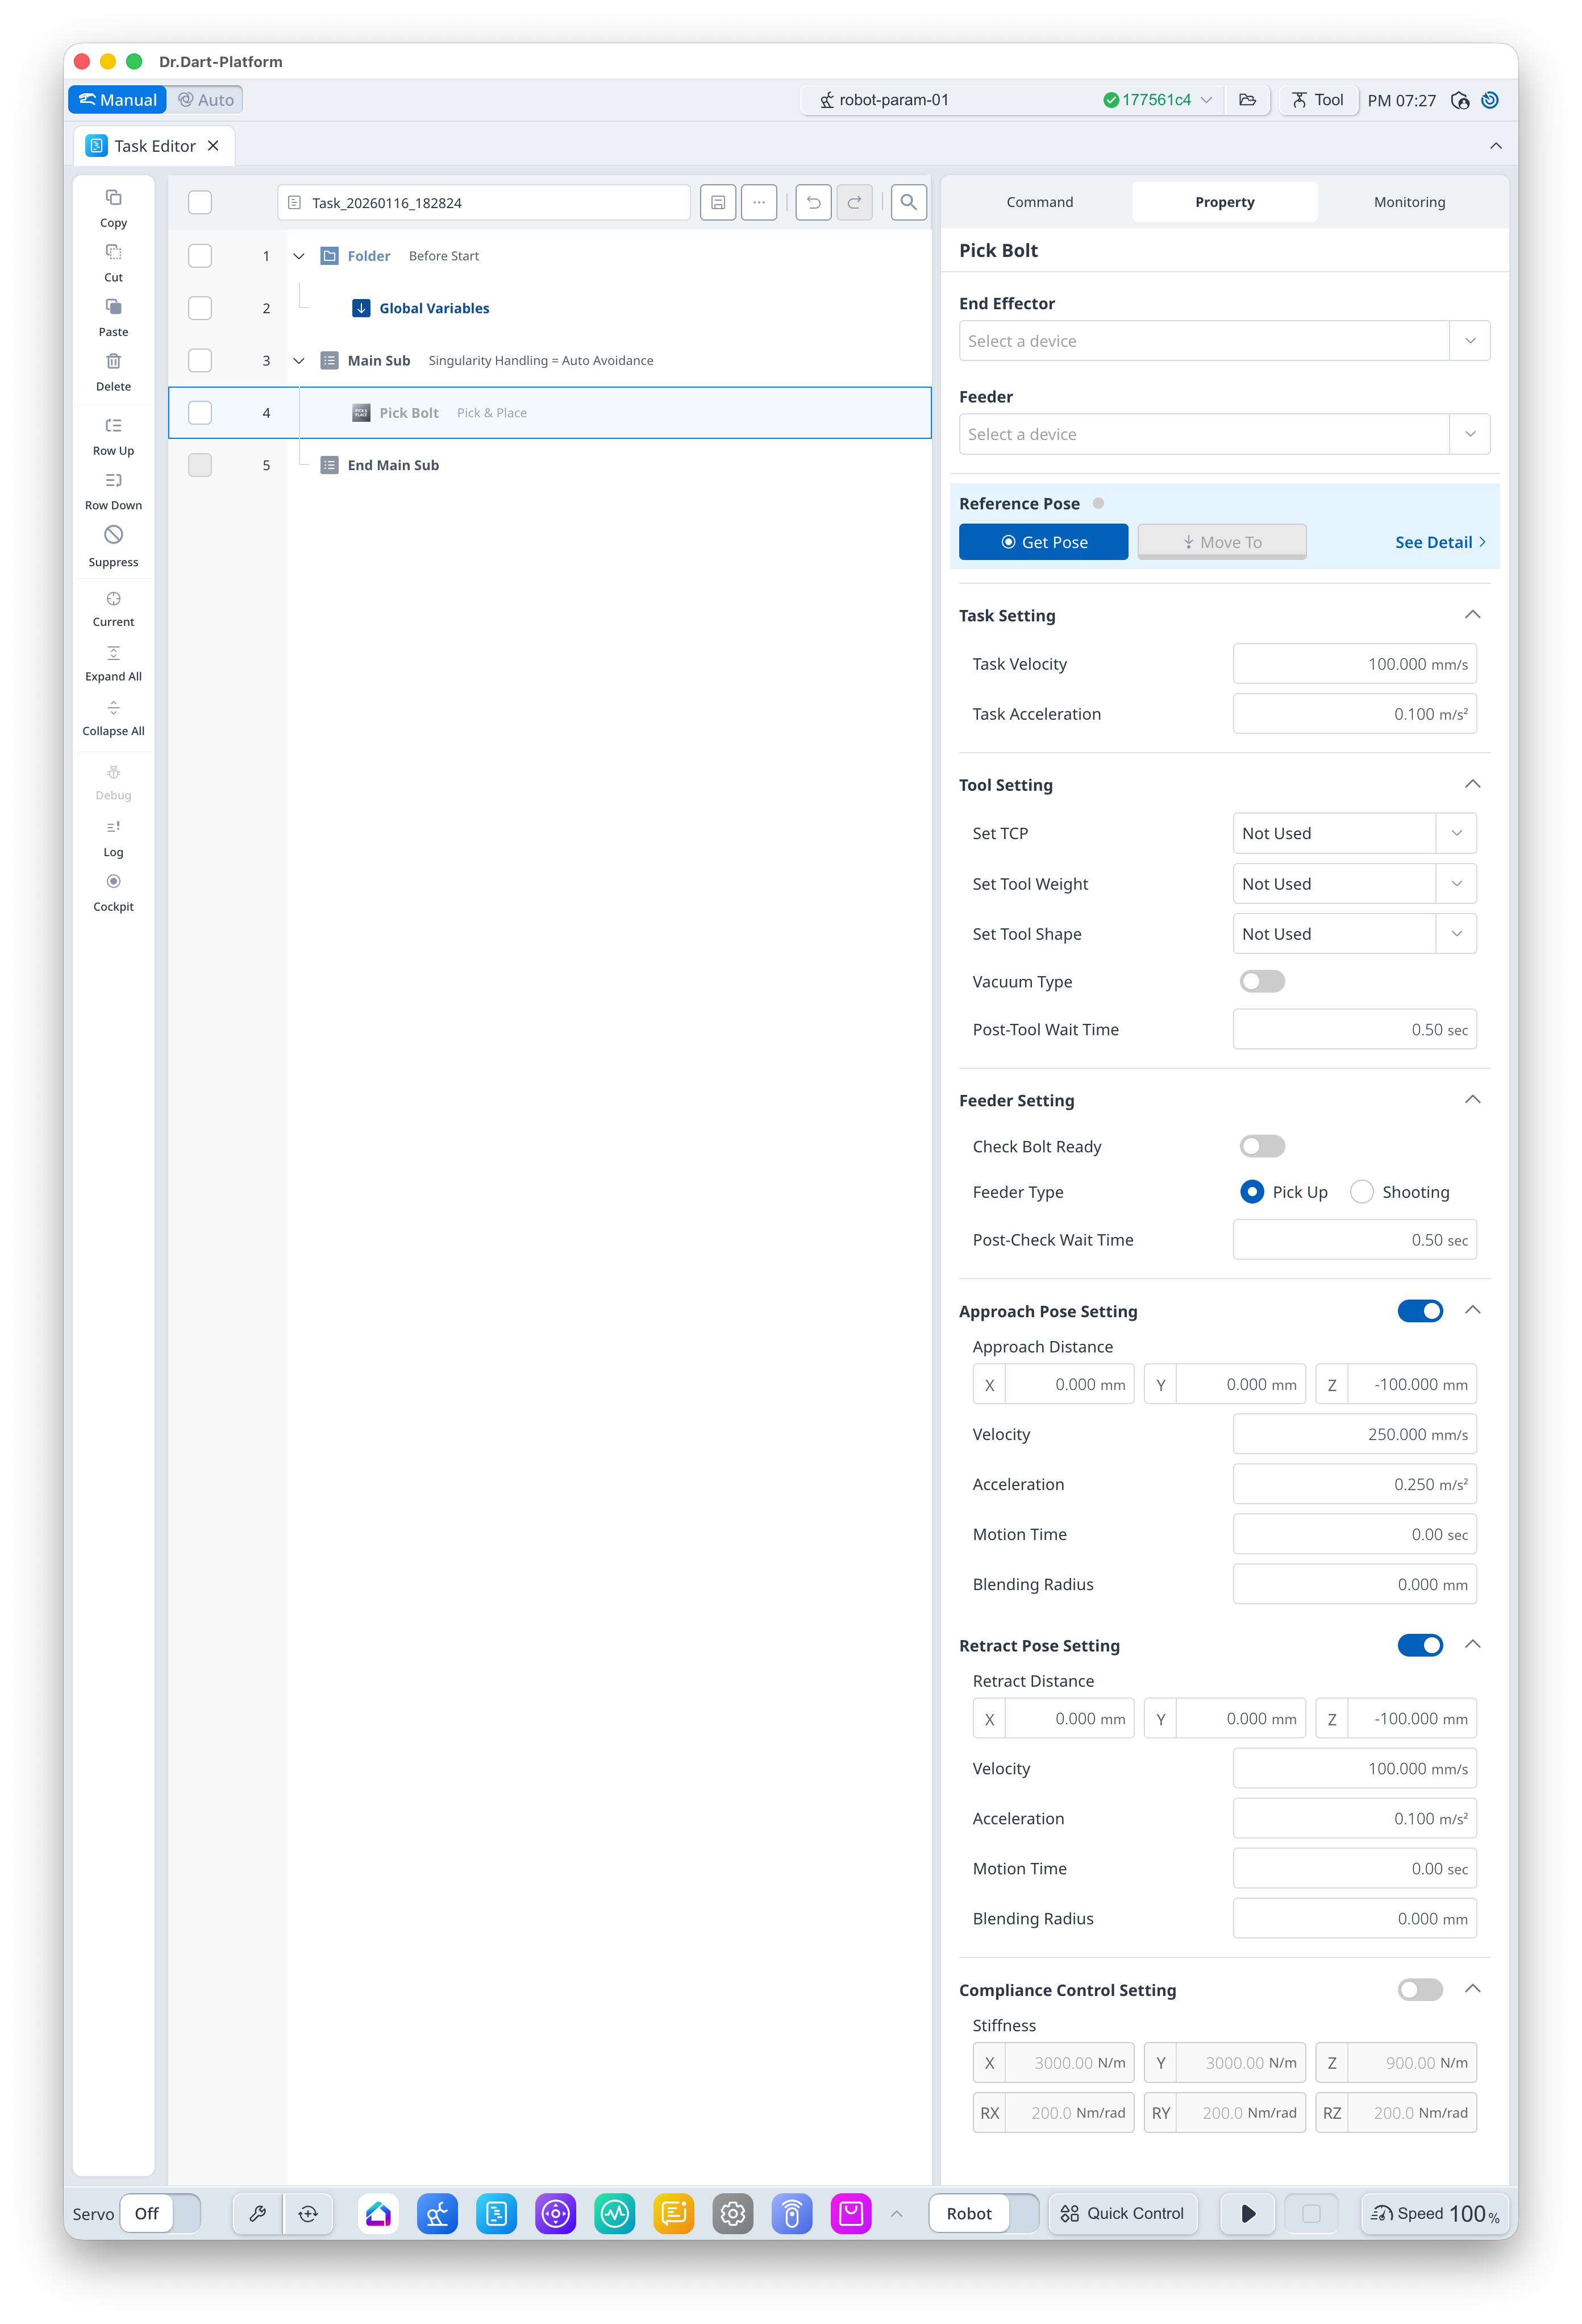Click the Paste icon
1582x2324 pixels.
click(113, 306)
